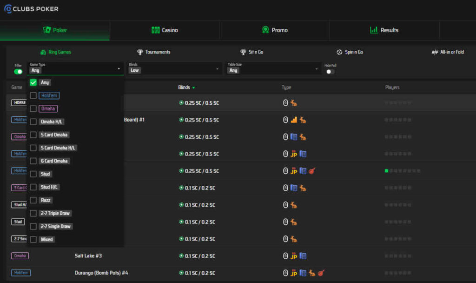Enable the Hide Full toggle
Viewport: 476px width, 283px height.
point(331,72)
